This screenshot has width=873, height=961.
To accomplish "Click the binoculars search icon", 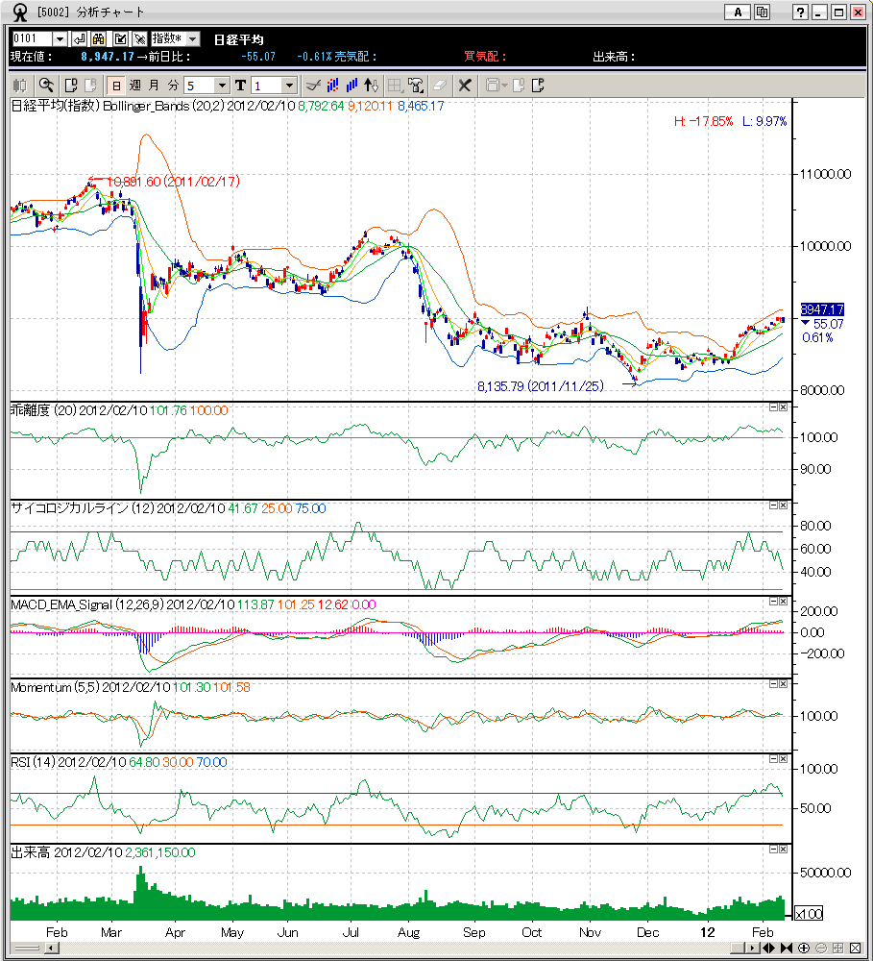I will [x=99, y=38].
